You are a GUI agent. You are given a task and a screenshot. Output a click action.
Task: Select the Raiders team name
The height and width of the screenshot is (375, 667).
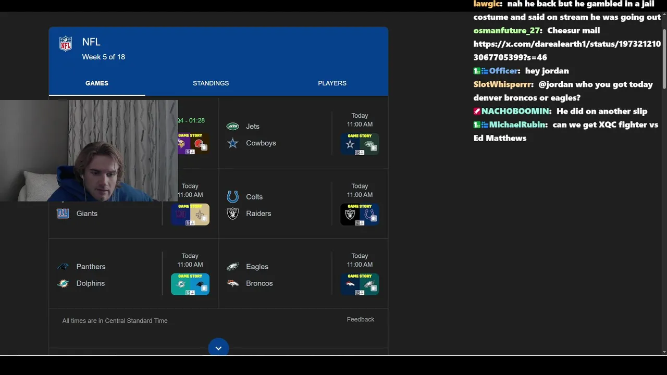tap(258, 213)
